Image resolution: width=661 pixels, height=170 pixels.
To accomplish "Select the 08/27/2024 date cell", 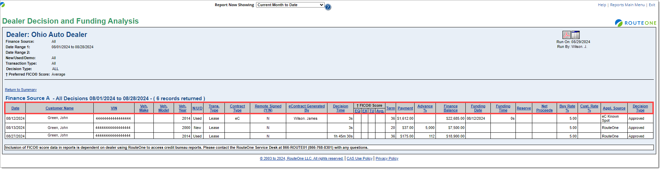I will [x=15, y=136].
